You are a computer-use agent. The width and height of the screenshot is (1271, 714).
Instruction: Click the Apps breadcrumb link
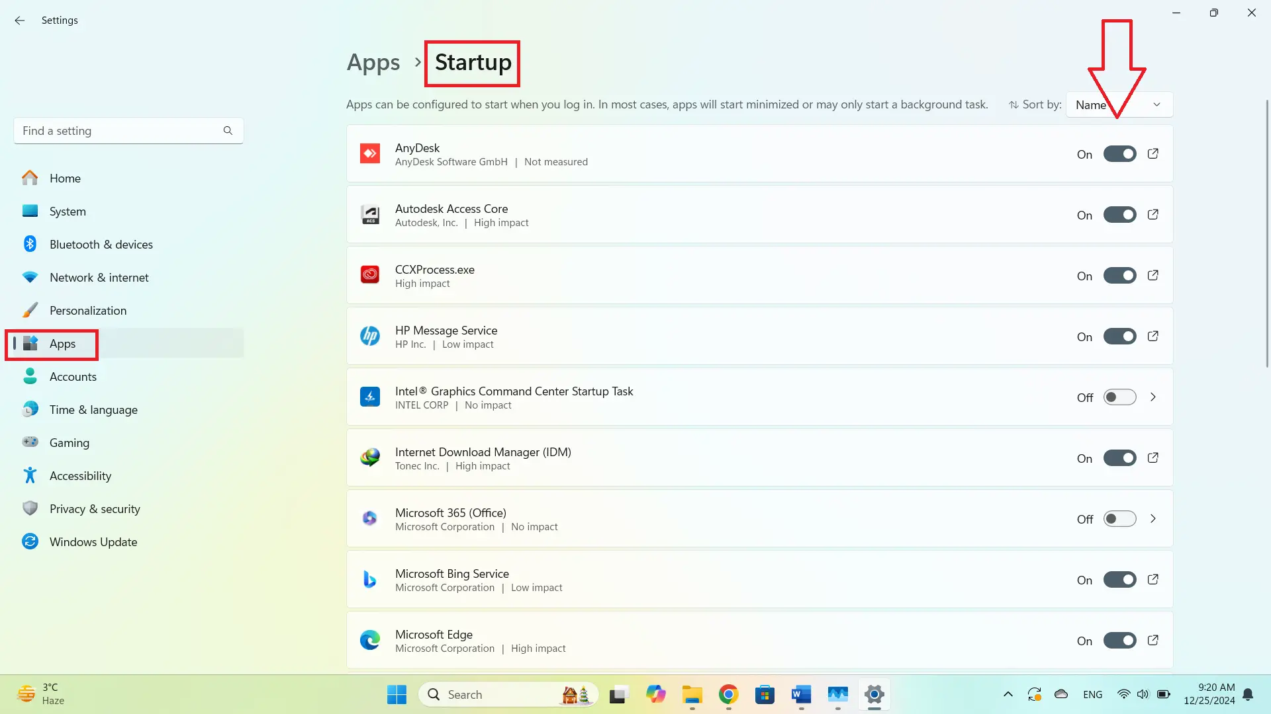373,62
